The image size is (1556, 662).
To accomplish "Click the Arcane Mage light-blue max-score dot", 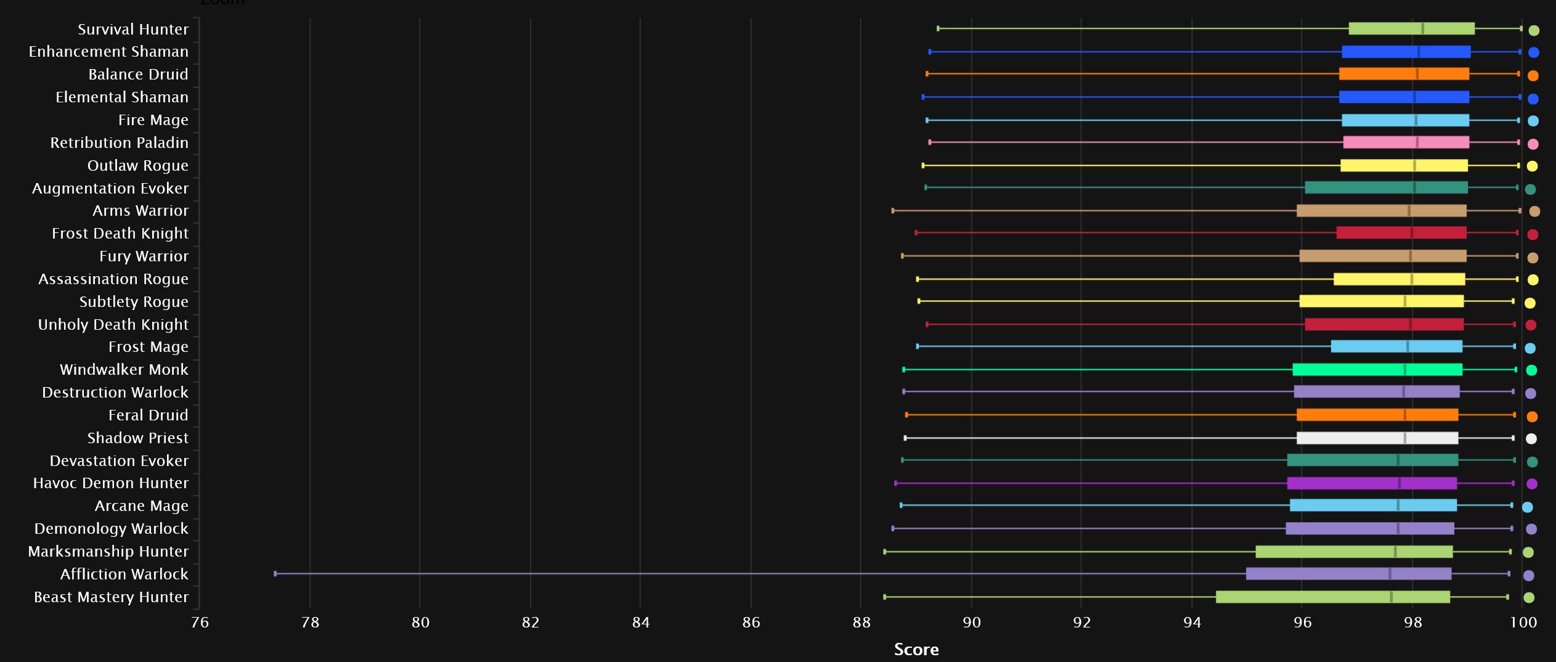I will 1527,507.
